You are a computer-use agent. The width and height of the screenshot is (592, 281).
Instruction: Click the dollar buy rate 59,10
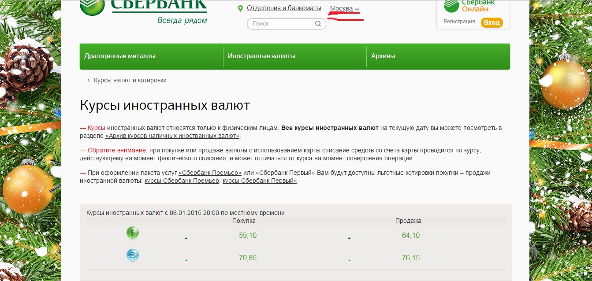(248, 236)
